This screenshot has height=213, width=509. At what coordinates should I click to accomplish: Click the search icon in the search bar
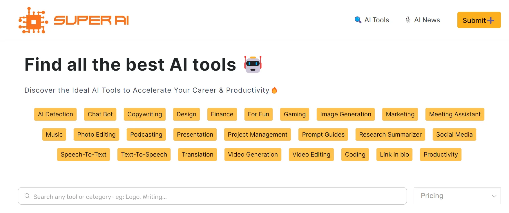pos(27,196)
